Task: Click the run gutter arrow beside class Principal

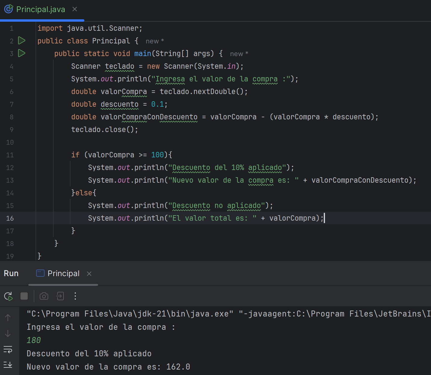Action: click(22, 40)
